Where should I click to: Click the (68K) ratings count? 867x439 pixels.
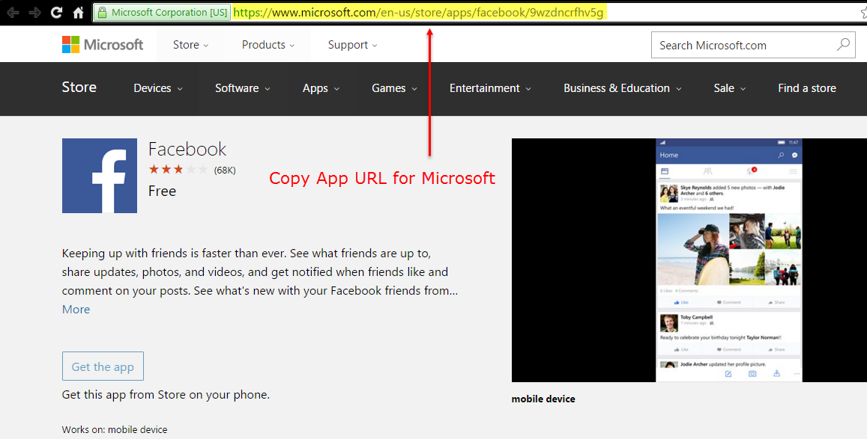pyautogui.click(x=225, y=171)
